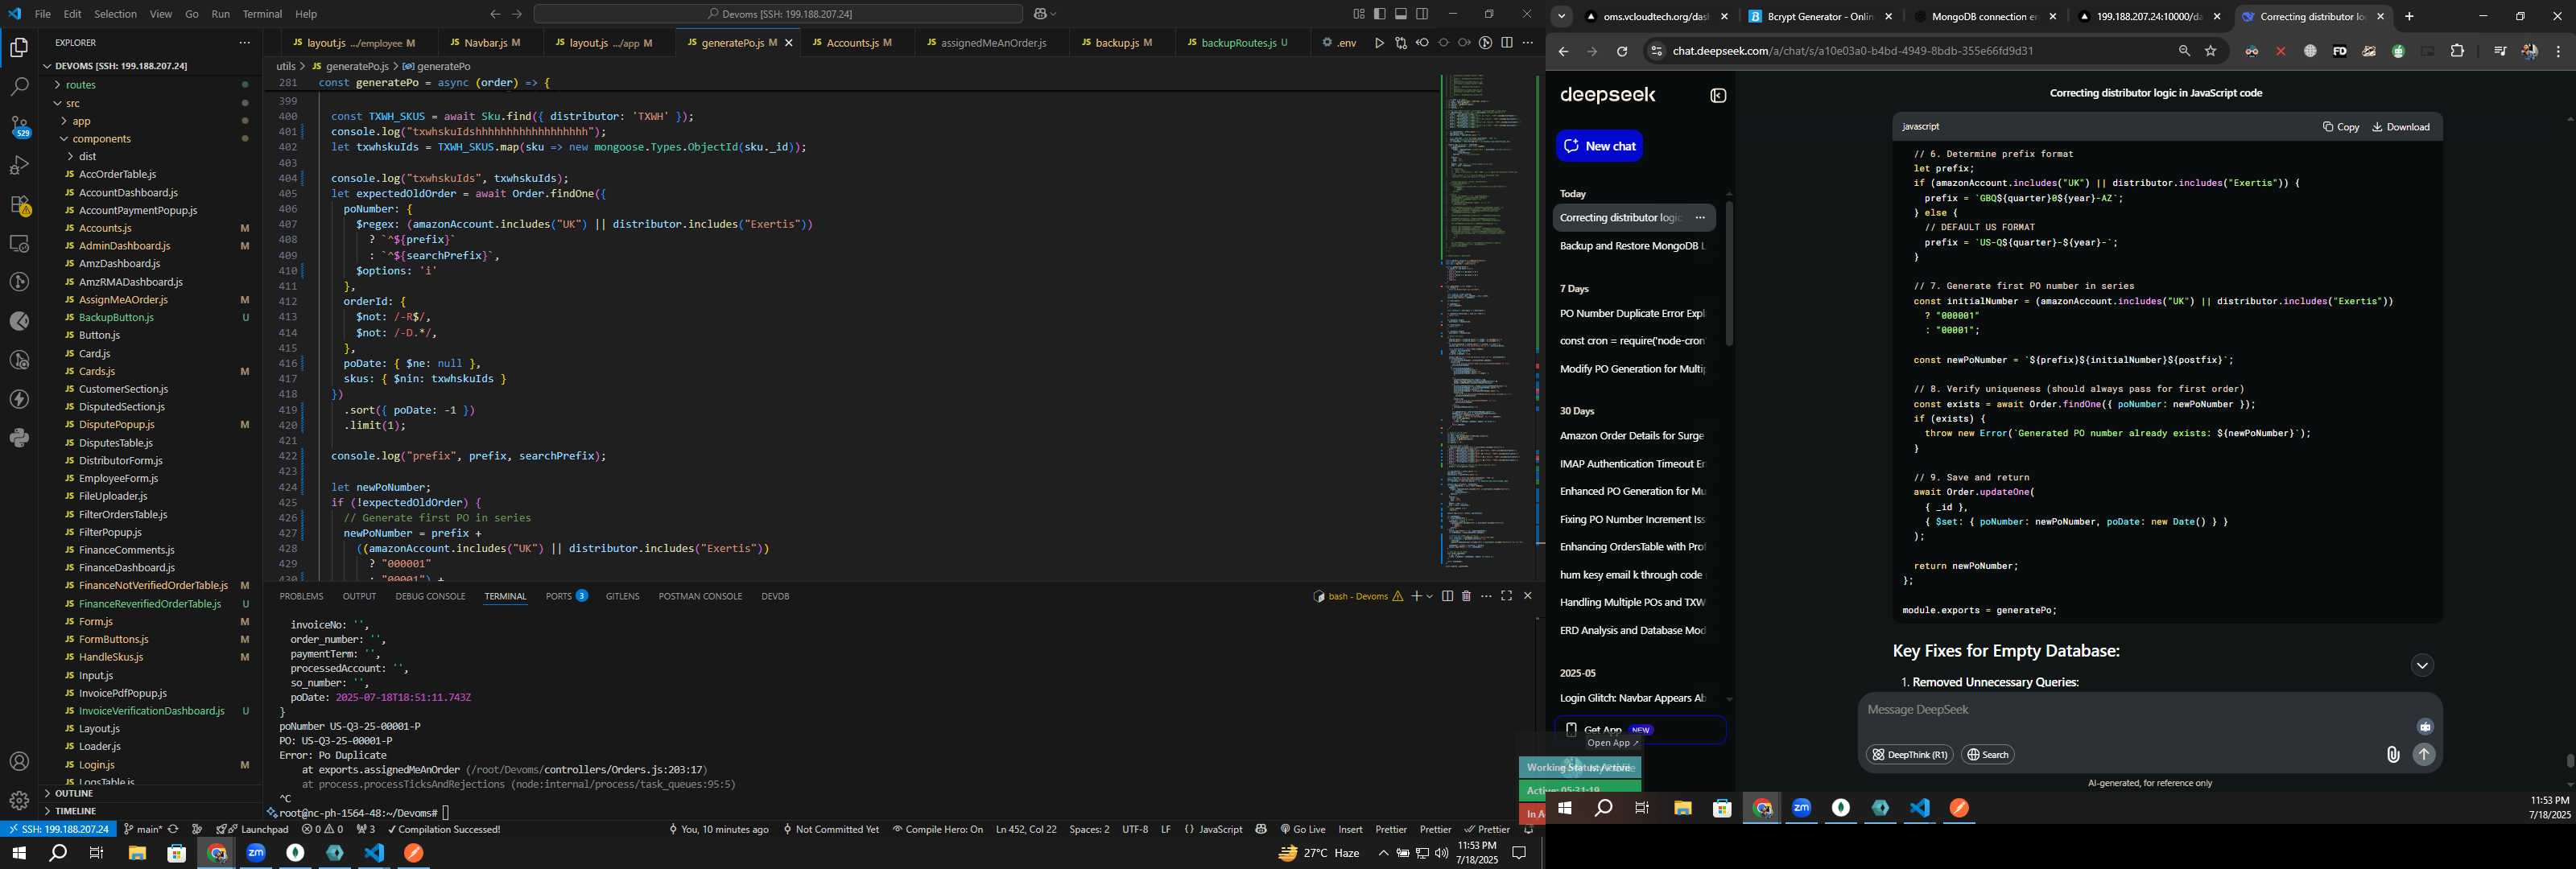Screen dimensions: 2576x869
Task: Send the DeepSeek message with arrow button
Action: click(x=2424, y=755)
